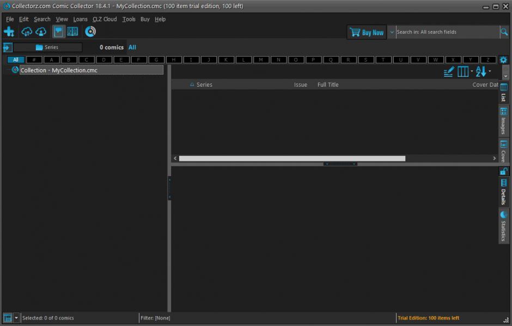Image resolution: width=512 pixels, height=326 pixels.
Task: Click the list/details splitter collapse handle
Action: [340, 164]
